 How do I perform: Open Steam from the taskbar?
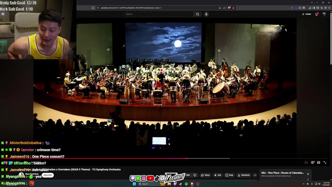click(x=181, y=184)
